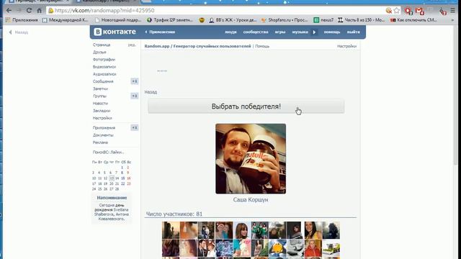Viewport: 461px width, 259px height.
Task: Click ПоискВС: Лайки... sidebar link
Action: click(x=108, y=152)
